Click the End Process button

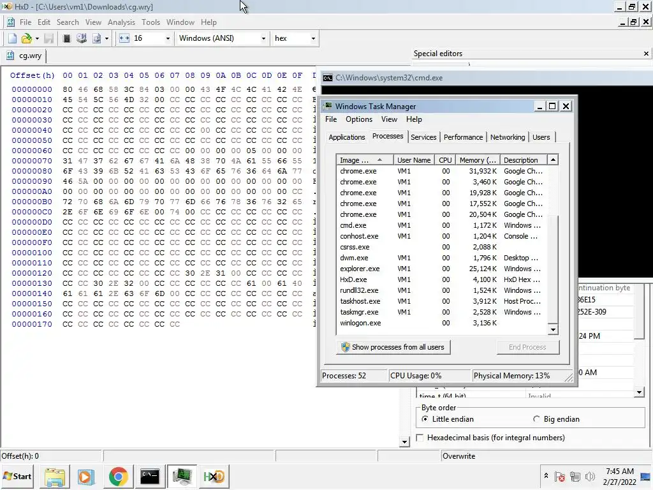(x=527, y=347)
